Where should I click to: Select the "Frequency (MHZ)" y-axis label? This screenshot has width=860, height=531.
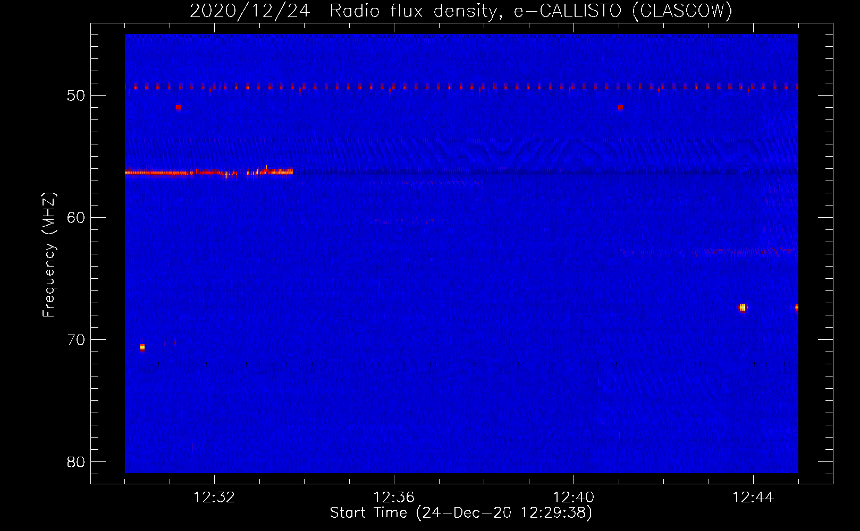49,255
